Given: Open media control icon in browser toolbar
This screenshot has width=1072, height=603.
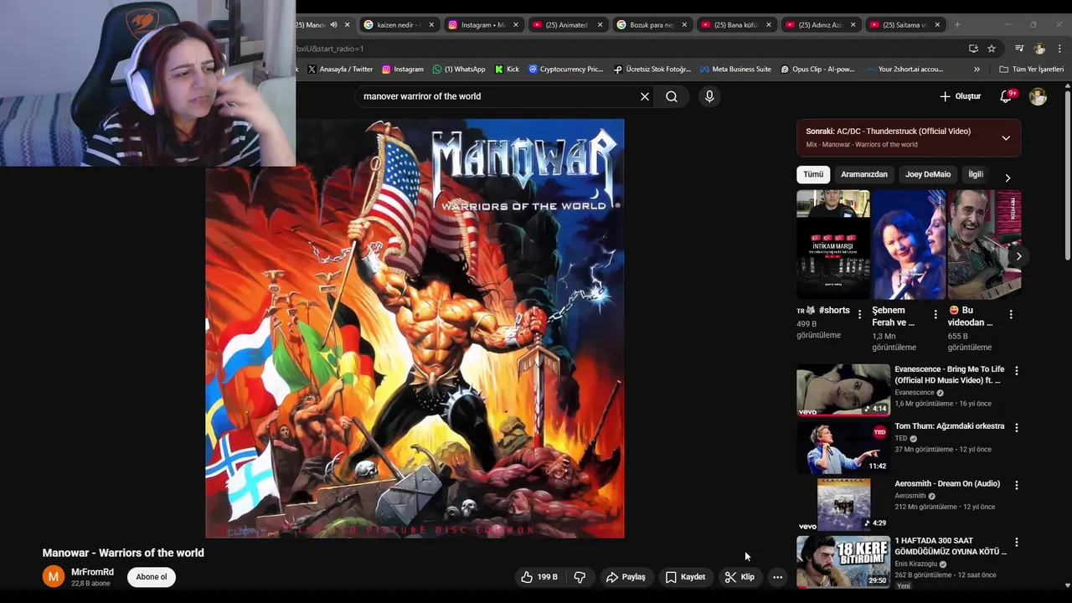Looking at the screenshot, I should [x=1019, y=49].
